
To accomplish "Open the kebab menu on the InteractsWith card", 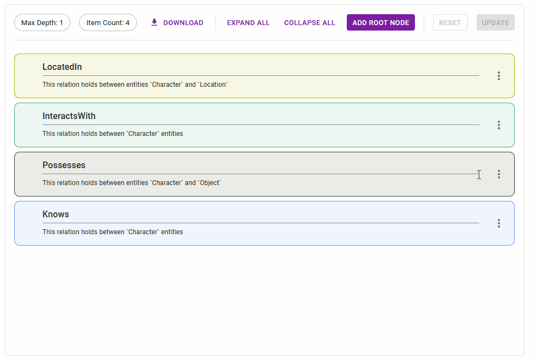I will coord(499,125).
